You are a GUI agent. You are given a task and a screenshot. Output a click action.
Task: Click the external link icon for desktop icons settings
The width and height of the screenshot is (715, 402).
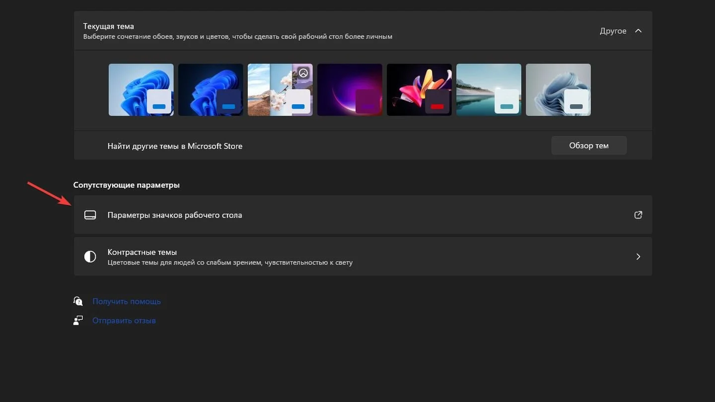click(x=638, y=215)
